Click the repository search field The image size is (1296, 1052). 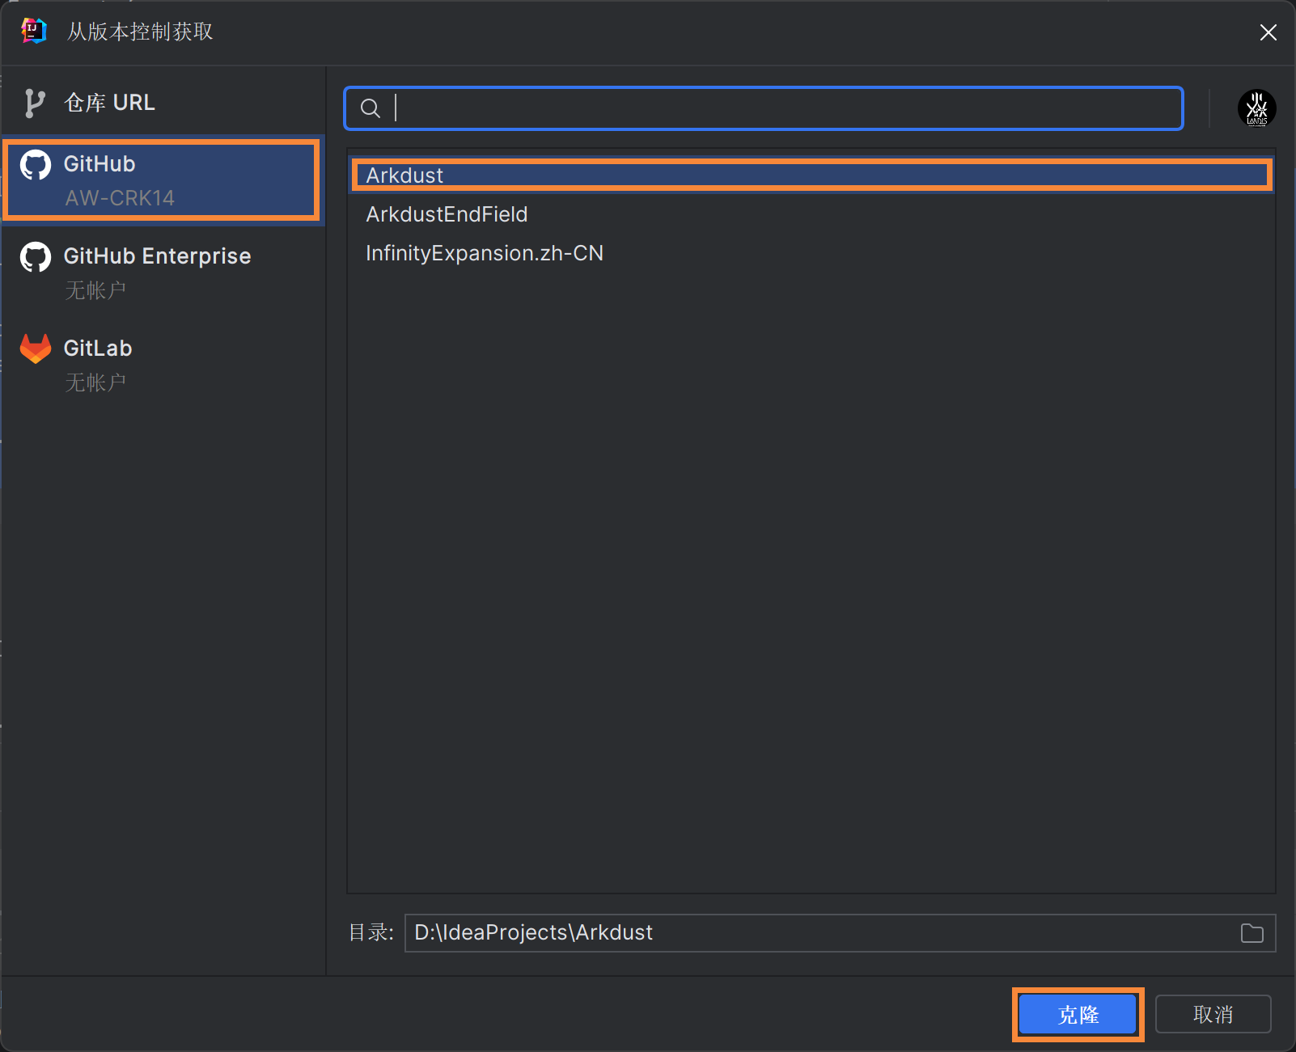763,108
